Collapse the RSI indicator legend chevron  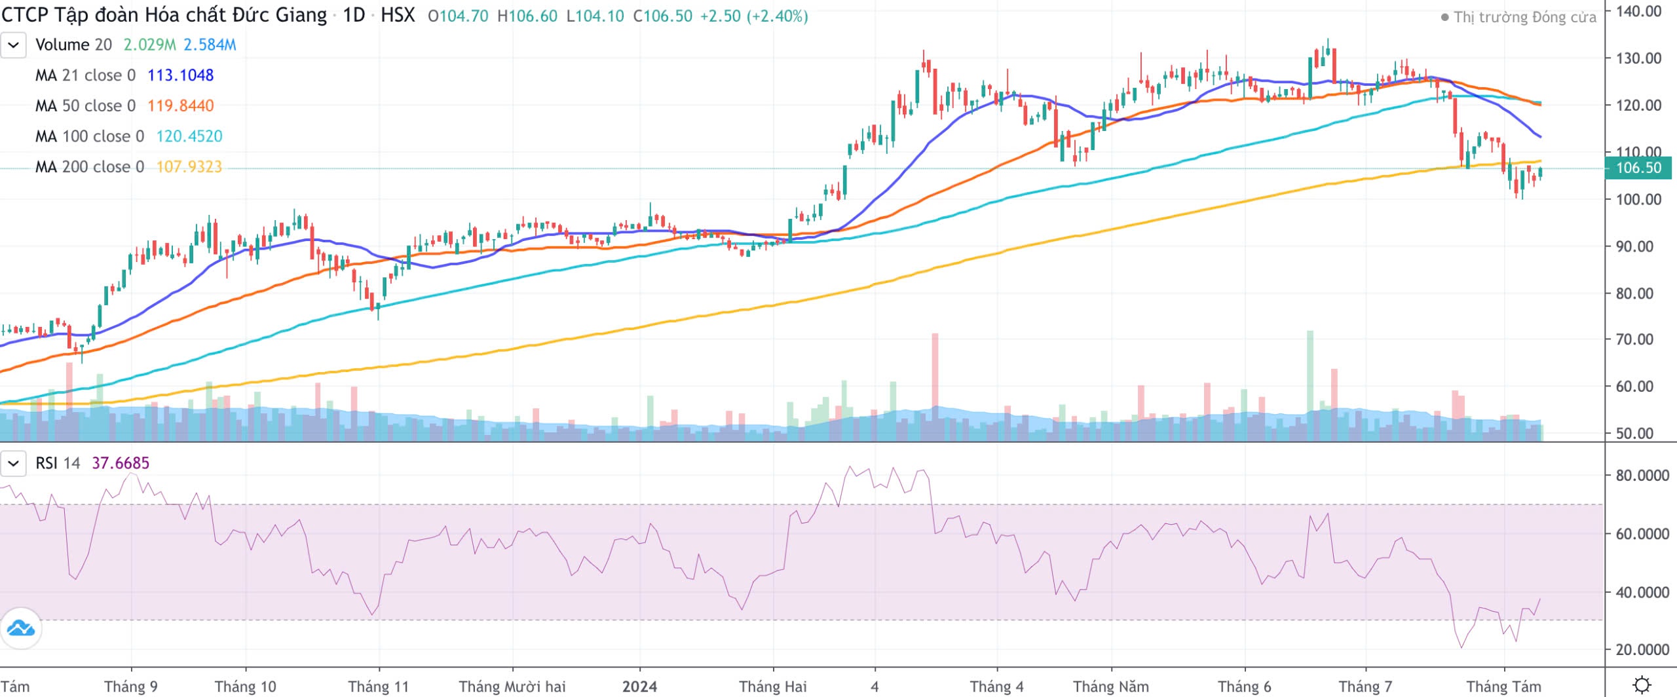coord(13,463)
